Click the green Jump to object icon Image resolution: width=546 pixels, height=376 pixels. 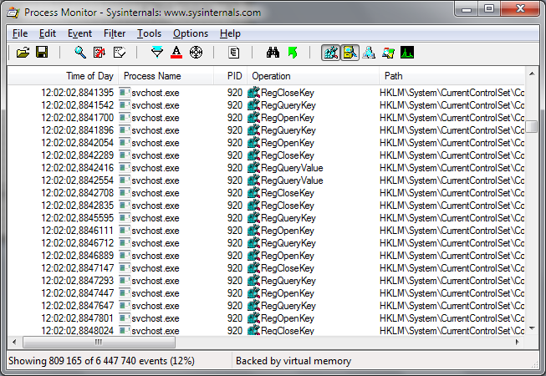[293, 53]
